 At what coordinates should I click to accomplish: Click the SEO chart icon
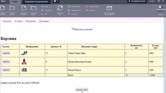pyautogui.click(x=43, y=14)
